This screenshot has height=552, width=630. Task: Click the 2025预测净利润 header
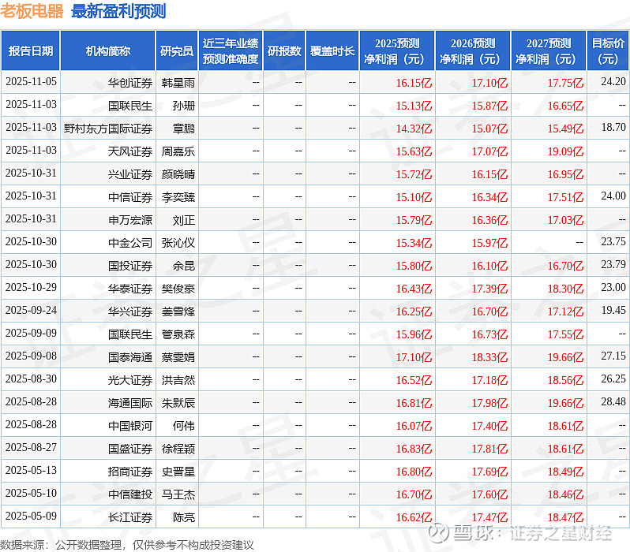[x=397, y=51]
